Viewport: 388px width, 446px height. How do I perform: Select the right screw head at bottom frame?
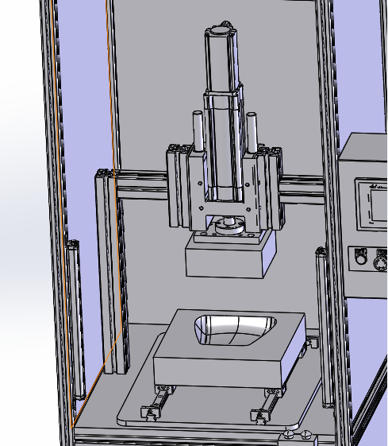coord(306,434)
